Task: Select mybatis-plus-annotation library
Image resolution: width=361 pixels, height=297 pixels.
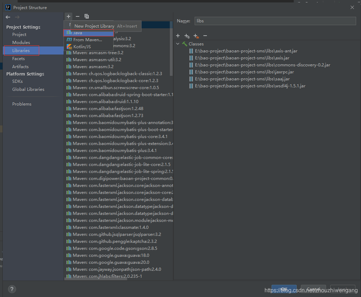Action: [x=119, y=123]
